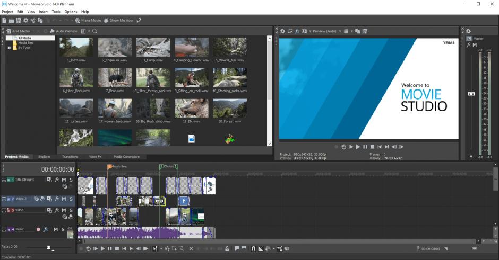Viewport: 499px width, 260px height.
Task: Open the redo history dropdown arrow
Action: [x=72, y=20]
